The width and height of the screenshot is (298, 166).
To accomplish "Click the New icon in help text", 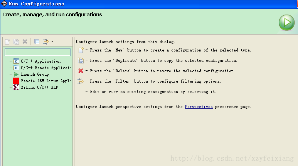I will click(x=81, y=50).
